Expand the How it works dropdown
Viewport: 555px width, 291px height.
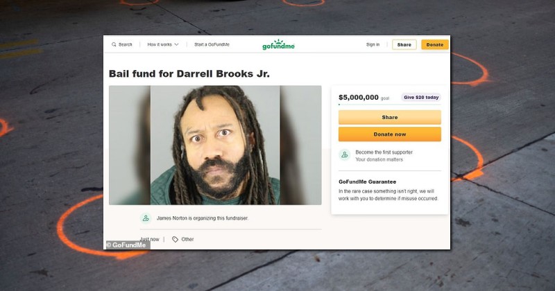tap(163, 44)
